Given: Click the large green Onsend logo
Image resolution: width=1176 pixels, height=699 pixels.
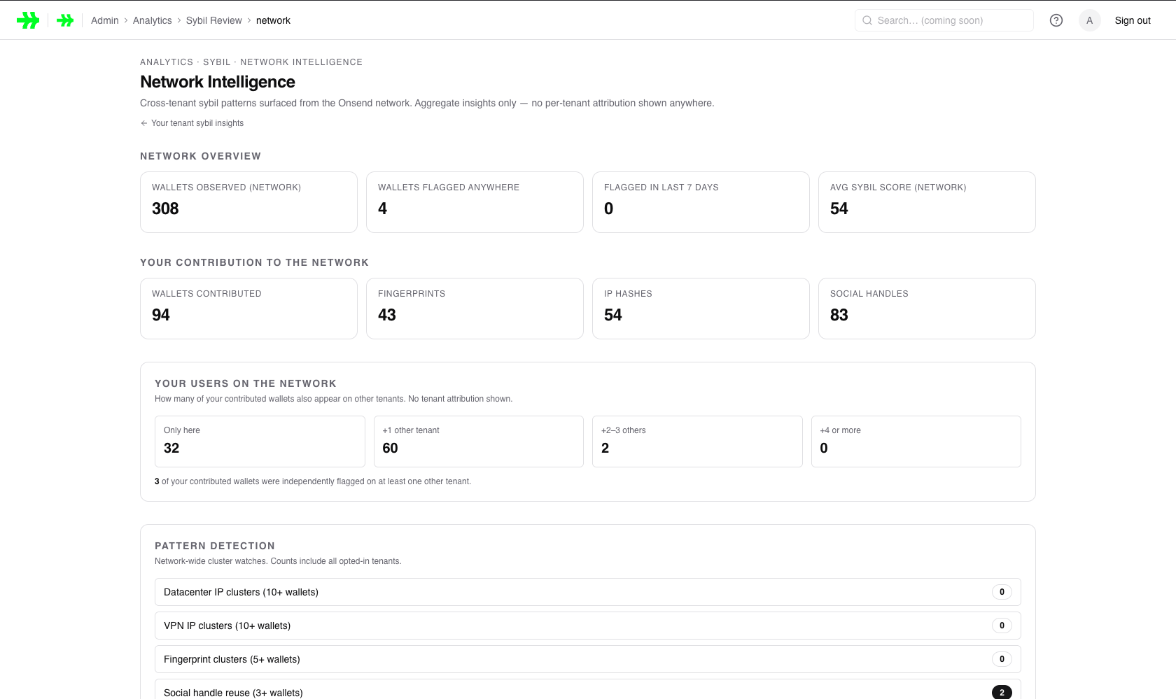Looking at the screenshot, I should click(x=28, y=20).
